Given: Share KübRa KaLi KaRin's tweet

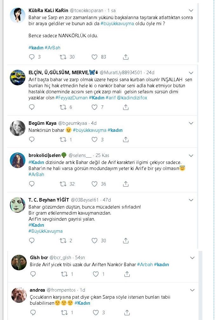Looking at the screenshot, I should [x=126, y=57].
